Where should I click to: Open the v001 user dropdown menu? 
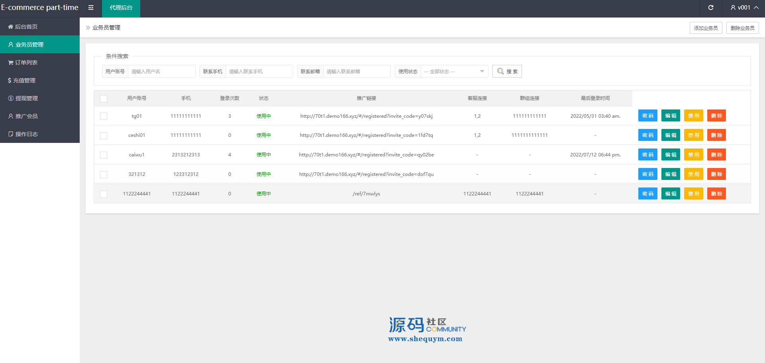coord(744,8)
